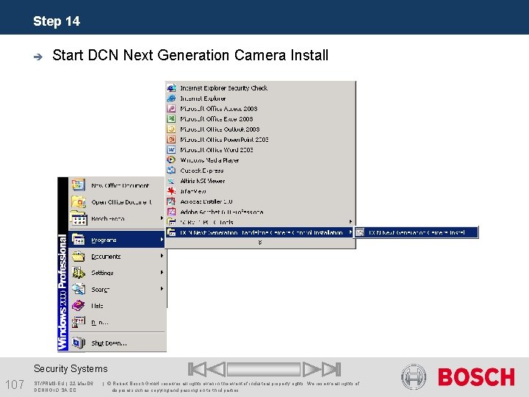Click the DCN Next Generation Camera Install icon
The image size is (529, 397).
pos(360,232)
